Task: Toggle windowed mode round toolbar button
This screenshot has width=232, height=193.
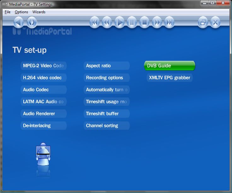Action: pos(203,22)
